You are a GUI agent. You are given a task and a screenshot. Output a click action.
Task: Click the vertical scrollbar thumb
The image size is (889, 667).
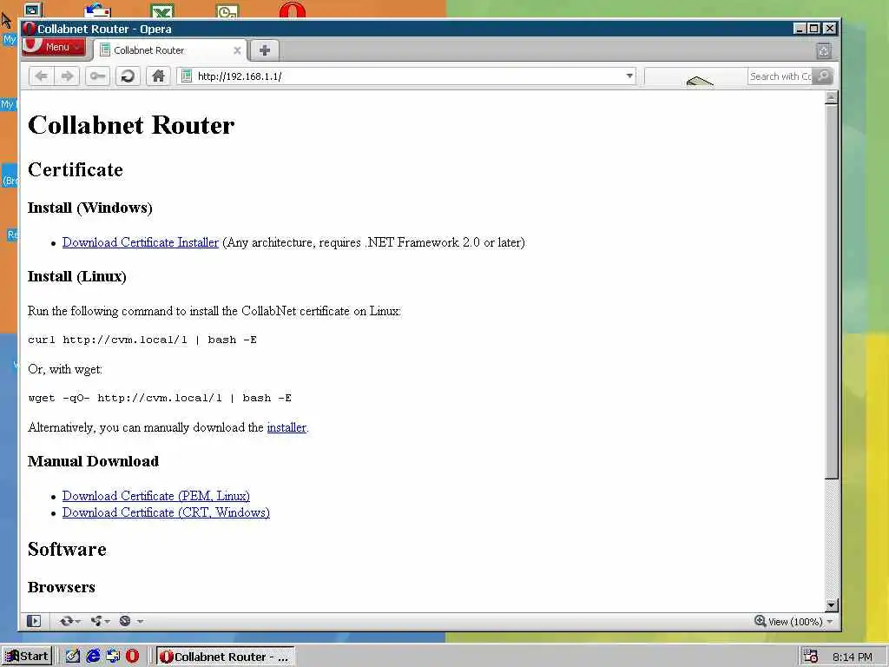point(831,291)
